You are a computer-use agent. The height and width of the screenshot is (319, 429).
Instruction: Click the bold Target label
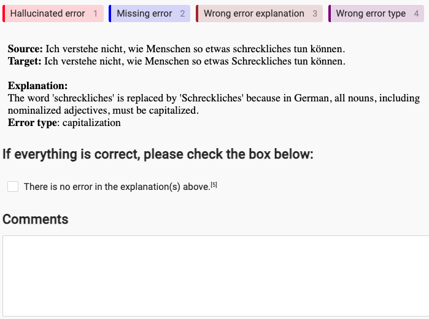pyautogui.click(x=25, y=61)
